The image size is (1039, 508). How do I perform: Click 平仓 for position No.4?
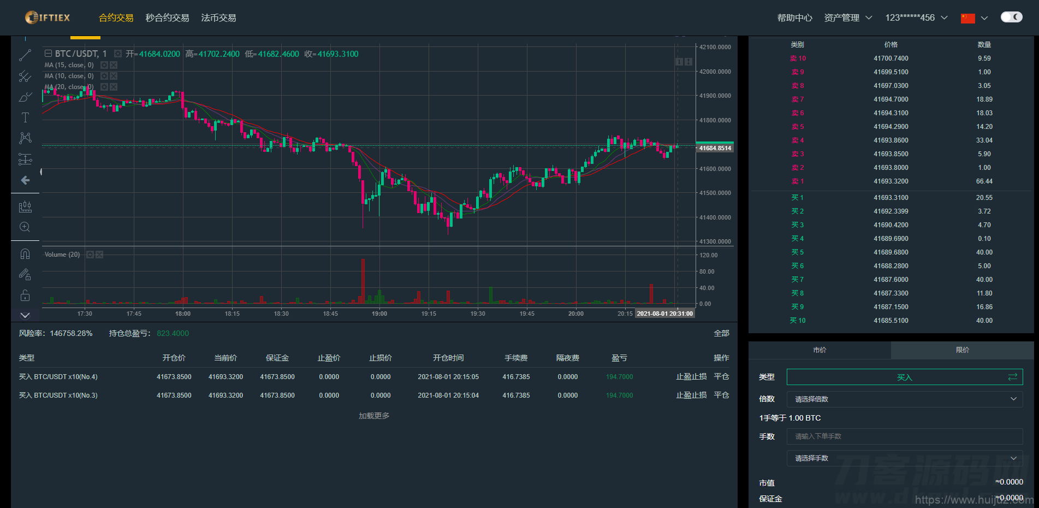721,377
